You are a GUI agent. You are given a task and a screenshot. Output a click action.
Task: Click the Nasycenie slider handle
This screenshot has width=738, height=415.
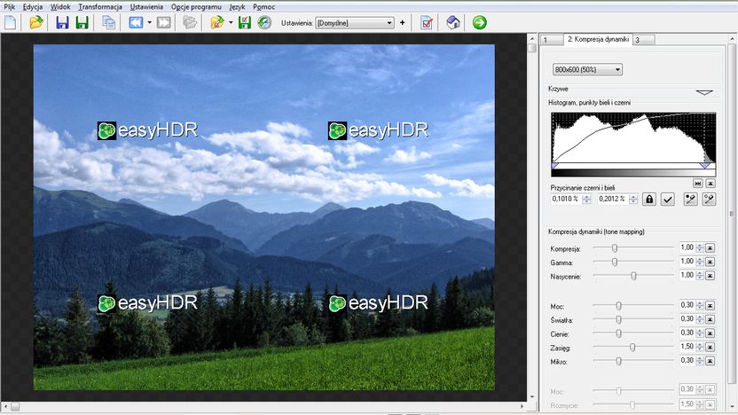pos(633,276)
